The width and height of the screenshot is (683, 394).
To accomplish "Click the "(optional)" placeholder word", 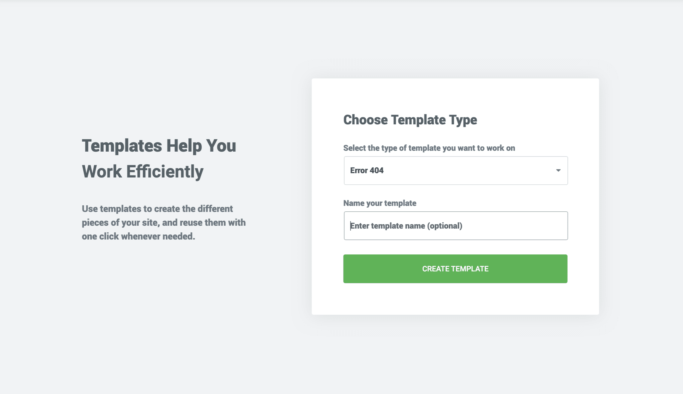I will [445, 226].
